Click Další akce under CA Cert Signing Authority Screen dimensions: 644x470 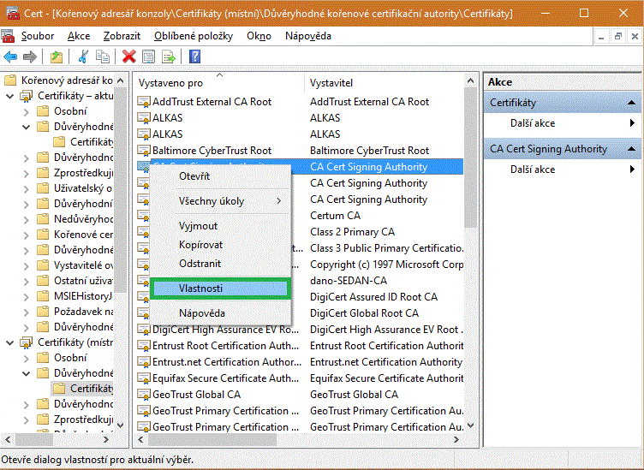coord(533,170)
